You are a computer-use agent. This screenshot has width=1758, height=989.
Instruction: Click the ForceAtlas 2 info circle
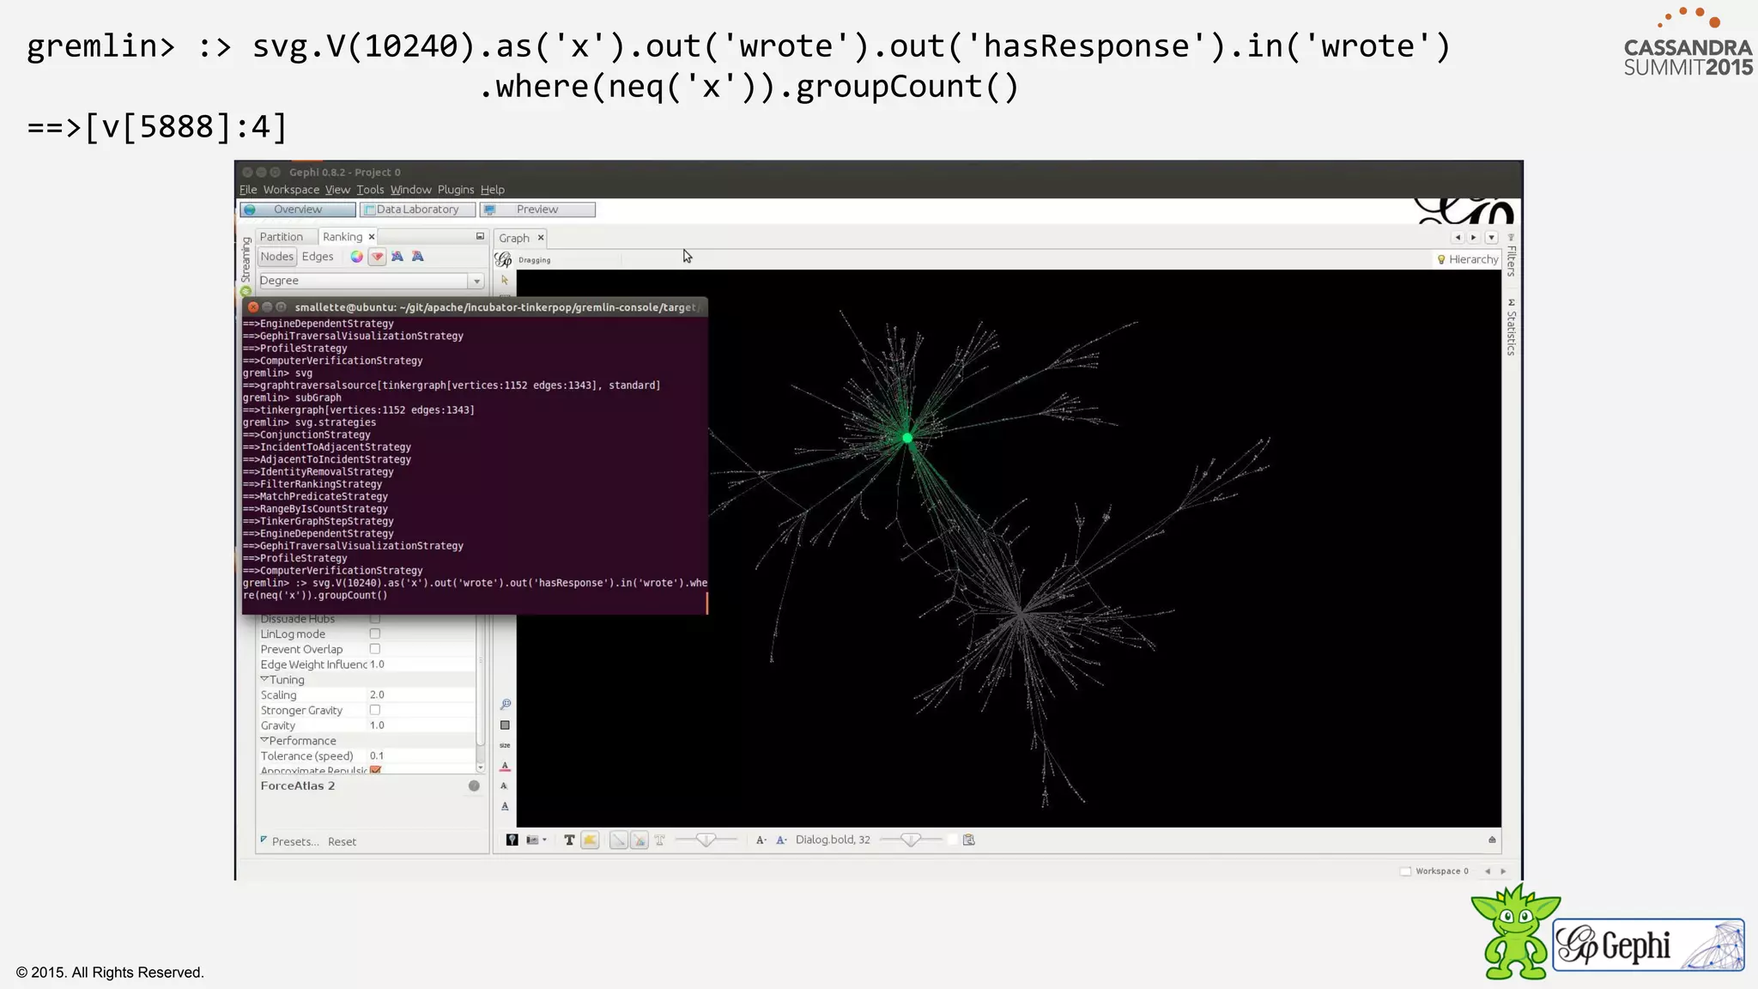click(x=474, y=786)
